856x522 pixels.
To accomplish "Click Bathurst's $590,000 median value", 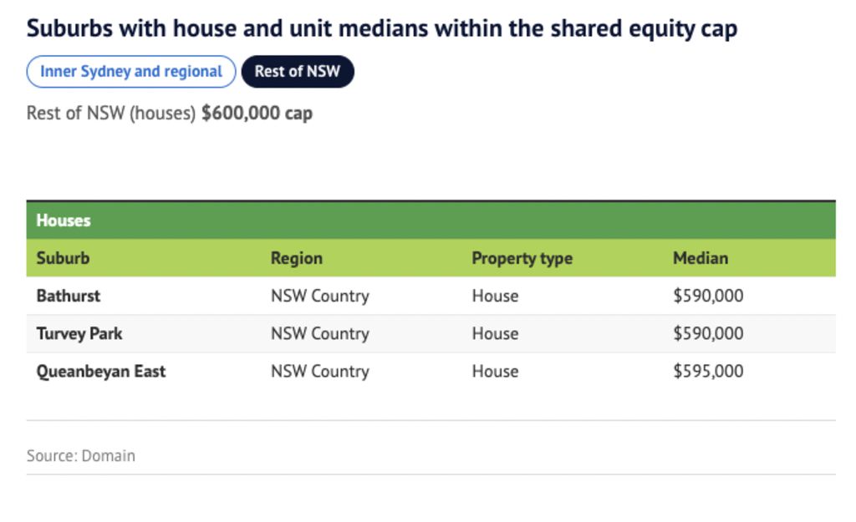I will click(708, 296).
